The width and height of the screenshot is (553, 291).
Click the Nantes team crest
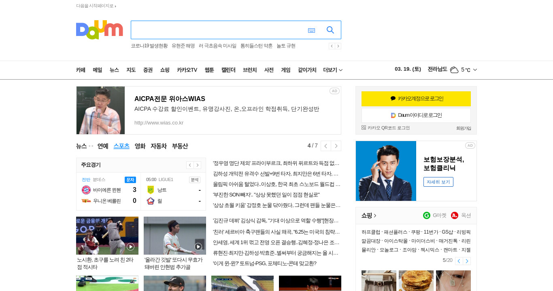pyautogui.click(x=151, y=190)
